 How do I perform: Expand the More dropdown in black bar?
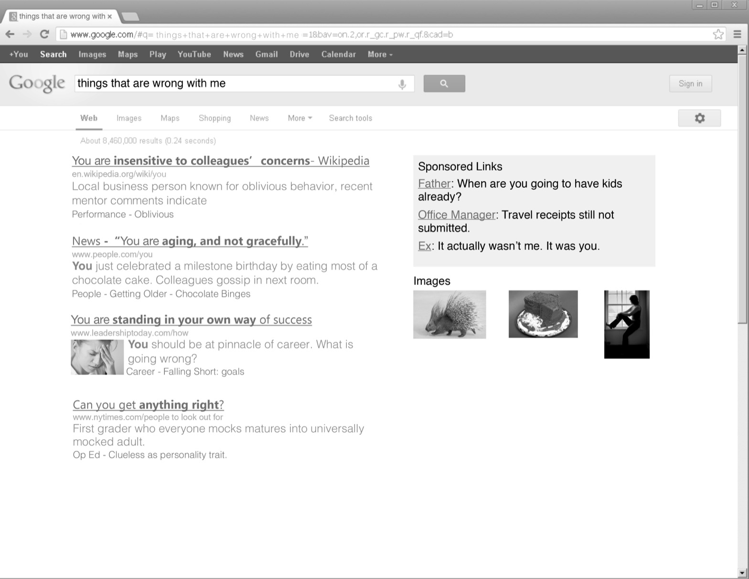pyautogui.click(x=380, y=55)
